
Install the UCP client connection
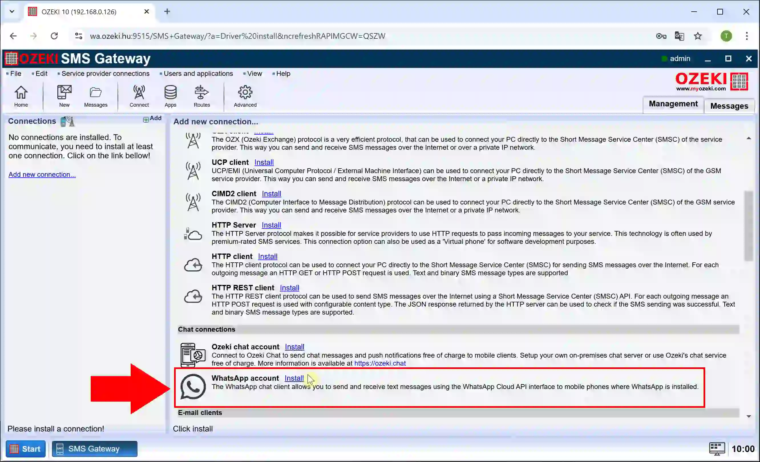264,162
